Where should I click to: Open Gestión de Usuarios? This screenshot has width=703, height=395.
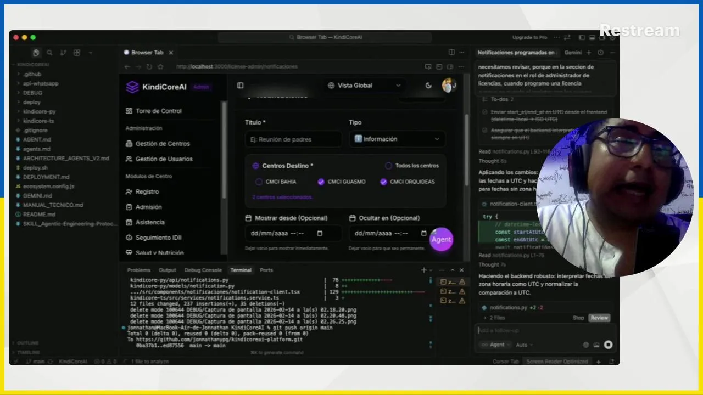159,159
